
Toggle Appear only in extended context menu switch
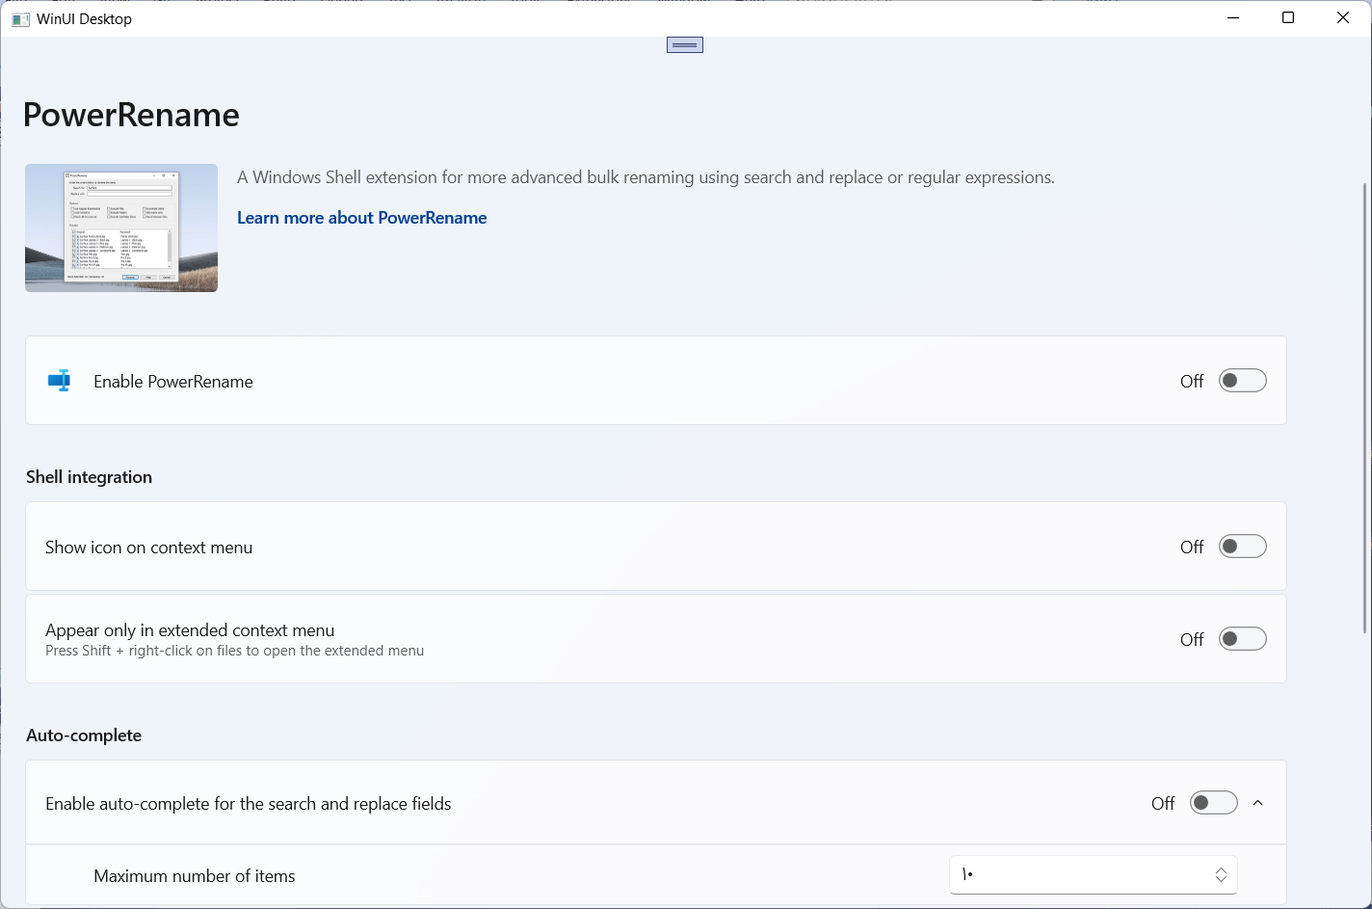point(1242,639)
